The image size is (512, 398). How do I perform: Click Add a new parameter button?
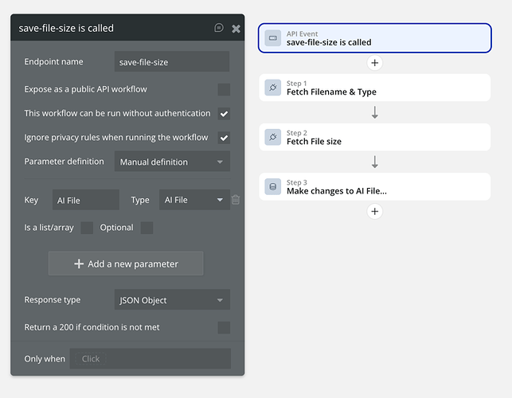point(126,263)
